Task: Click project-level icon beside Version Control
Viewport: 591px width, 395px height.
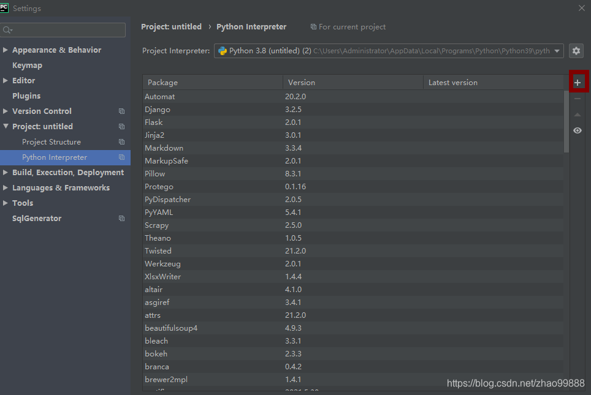Action: [121, 111]
